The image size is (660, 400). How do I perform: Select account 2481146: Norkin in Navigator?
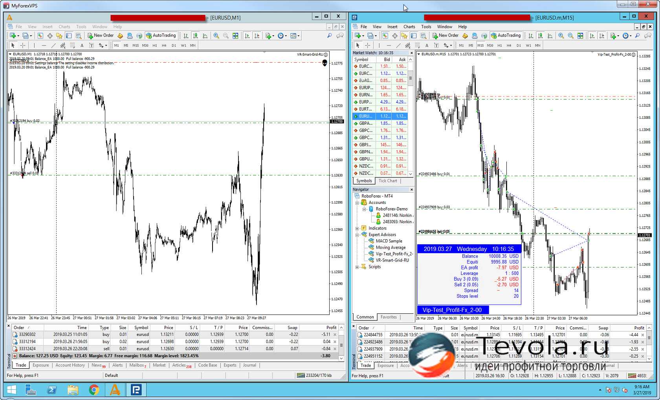[398, 215]
